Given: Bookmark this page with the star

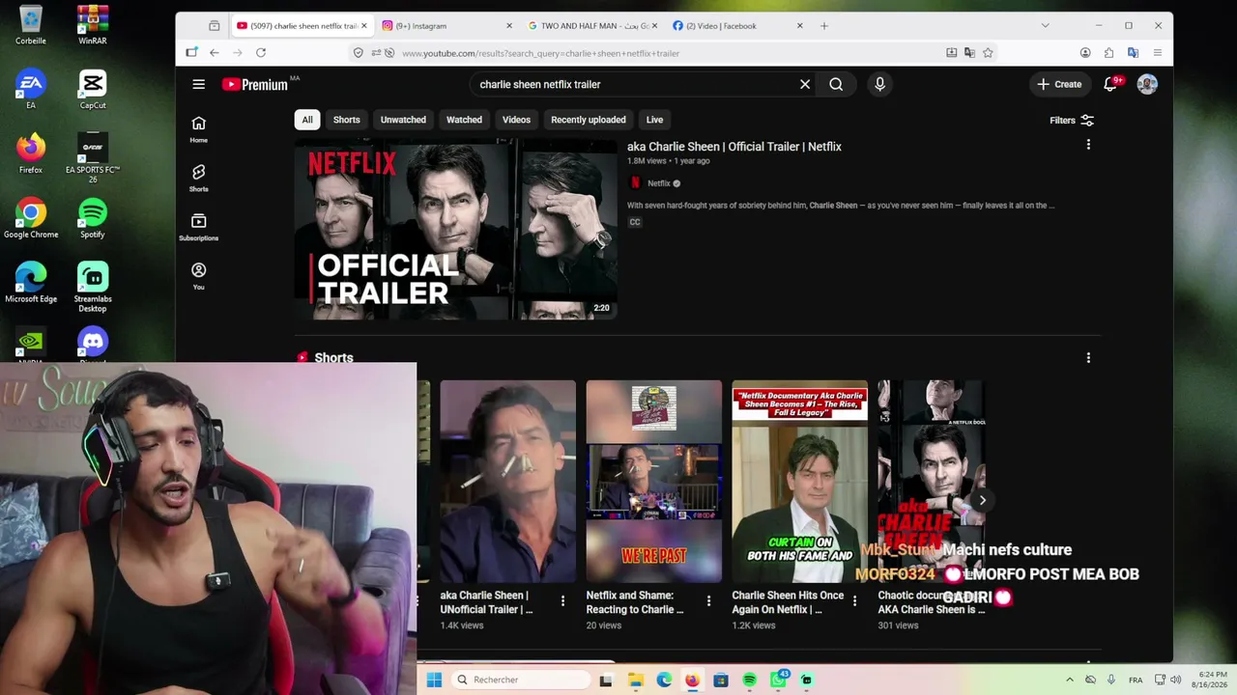Looking at the screenshot, I should [988, 53].
